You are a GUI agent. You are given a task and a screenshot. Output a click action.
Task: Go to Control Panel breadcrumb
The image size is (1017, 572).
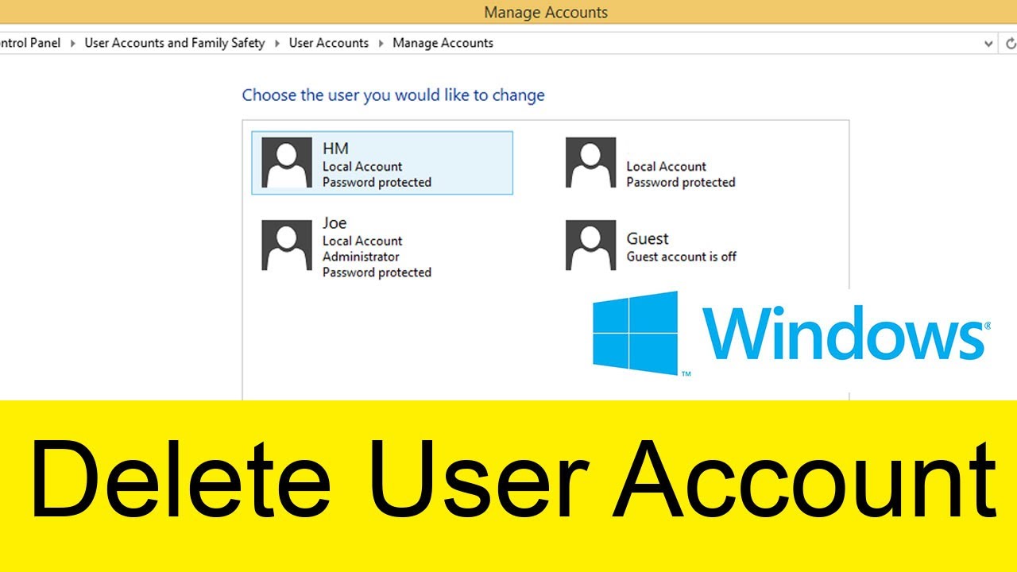tap(30, 43)
